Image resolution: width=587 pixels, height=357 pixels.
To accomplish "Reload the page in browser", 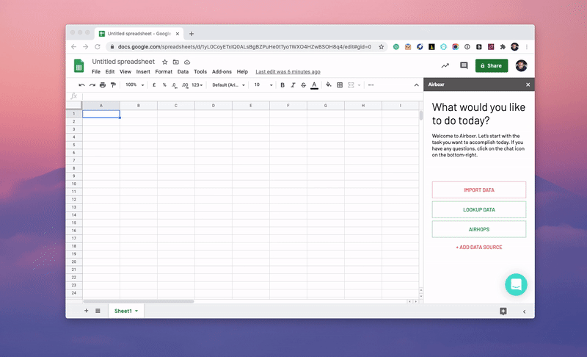I will tap(98, 47).
